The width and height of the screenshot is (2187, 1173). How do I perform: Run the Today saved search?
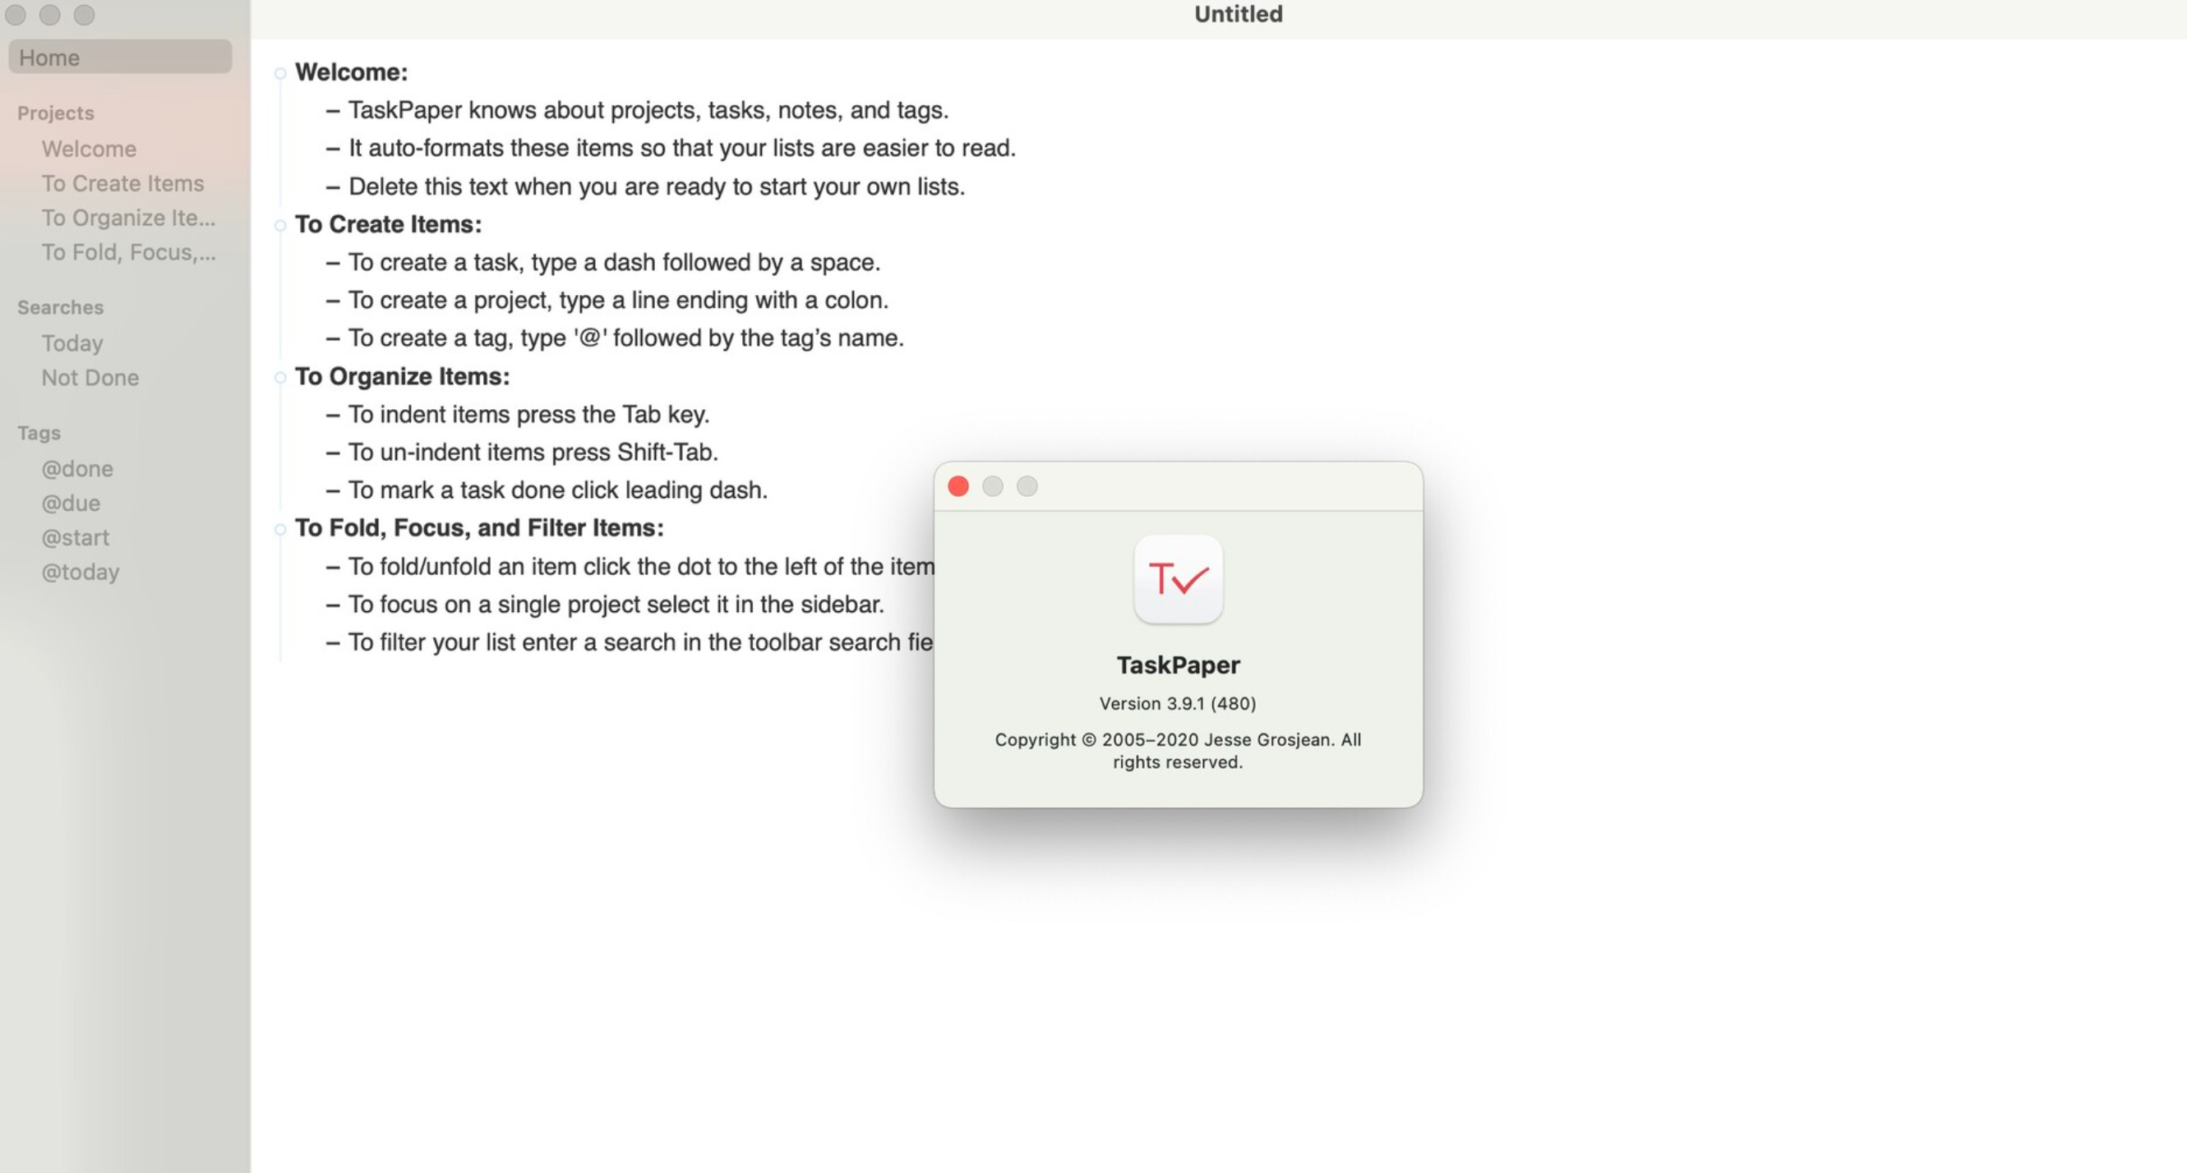coord(72,343)
